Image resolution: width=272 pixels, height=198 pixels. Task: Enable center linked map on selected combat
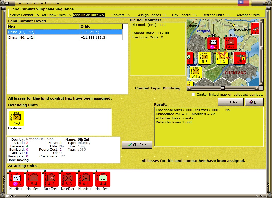[x=193, y=95]
